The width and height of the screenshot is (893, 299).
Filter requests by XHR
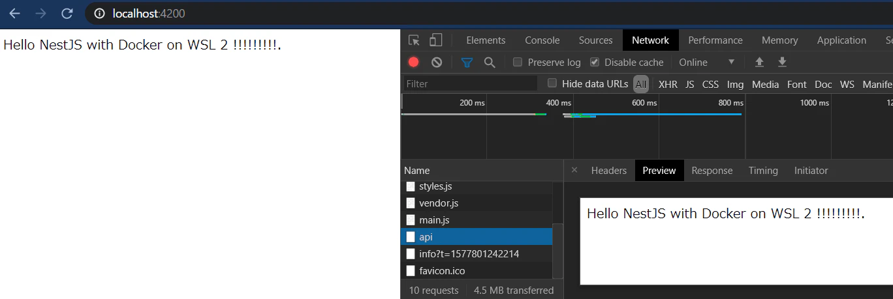[x=668, y=84]
